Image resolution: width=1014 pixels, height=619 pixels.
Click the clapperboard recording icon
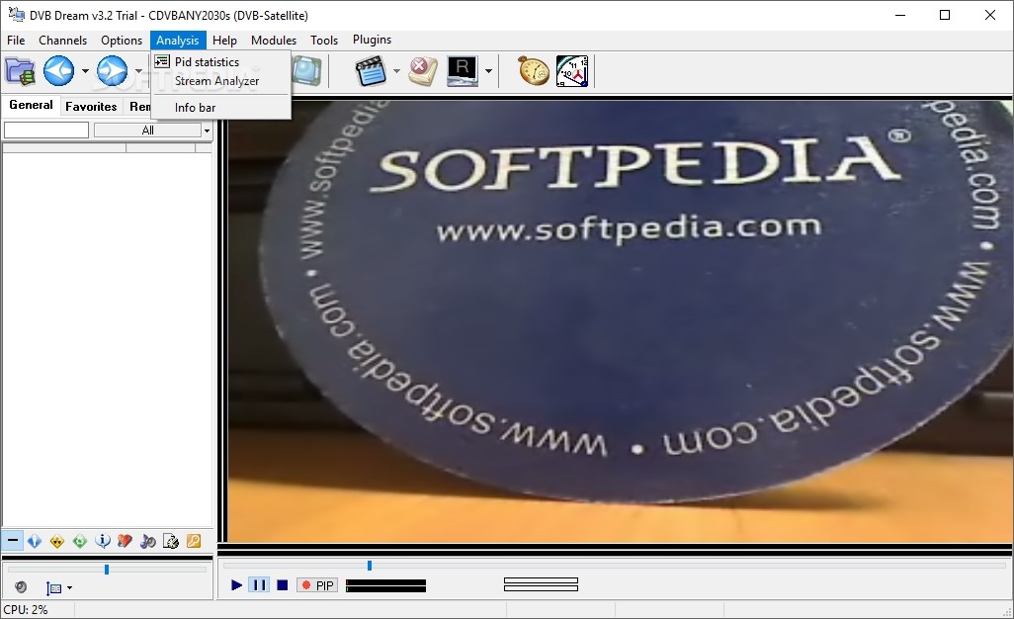pyautogui.click(x=371, y=71)
